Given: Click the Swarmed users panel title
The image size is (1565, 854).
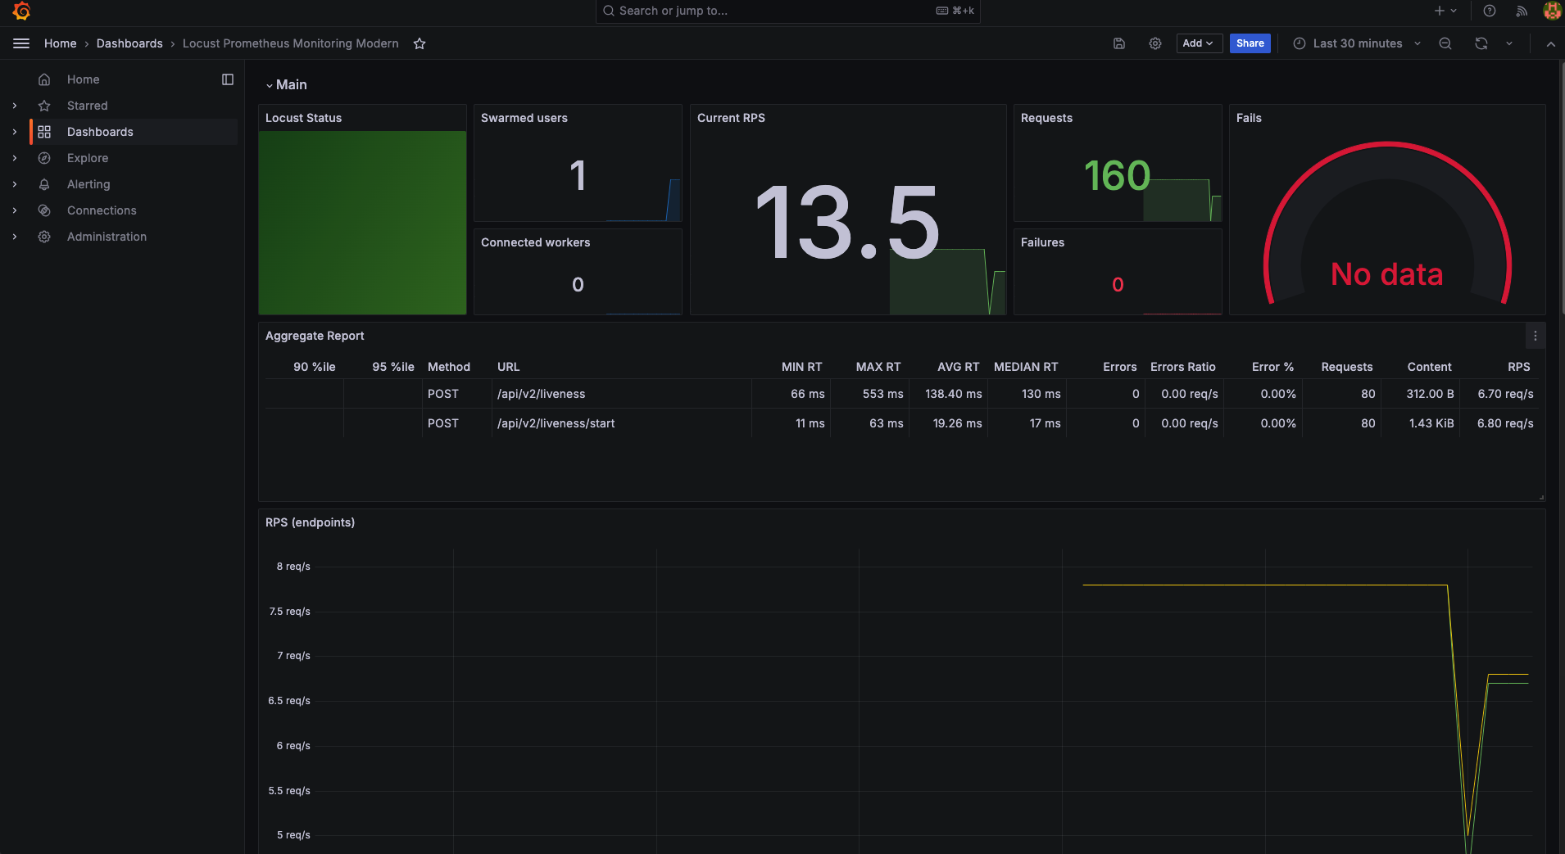Looking at the screenshot, I should coord(524,118).
